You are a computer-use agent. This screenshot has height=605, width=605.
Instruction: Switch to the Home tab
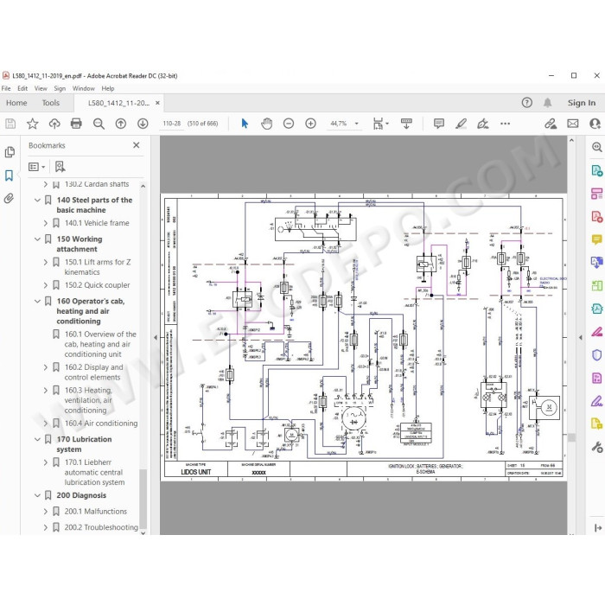click(x=16, y=103)
